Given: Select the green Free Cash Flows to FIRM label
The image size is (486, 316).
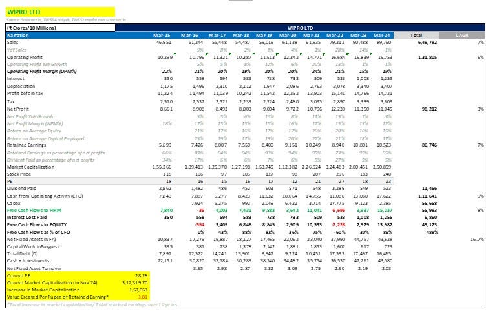Looking at the screenshot, I should [34, 211].
